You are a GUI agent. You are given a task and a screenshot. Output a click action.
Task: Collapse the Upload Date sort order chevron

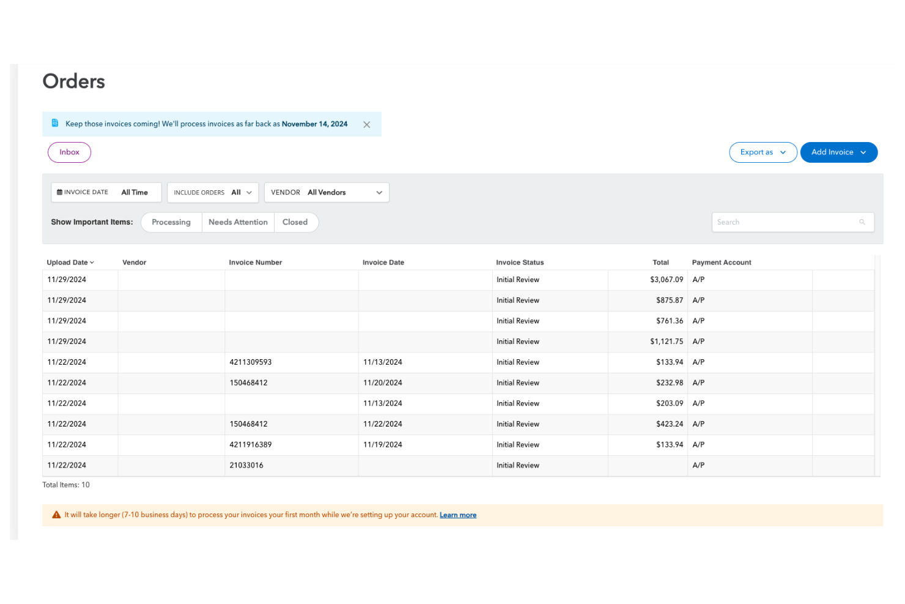[x=92, y=262]
